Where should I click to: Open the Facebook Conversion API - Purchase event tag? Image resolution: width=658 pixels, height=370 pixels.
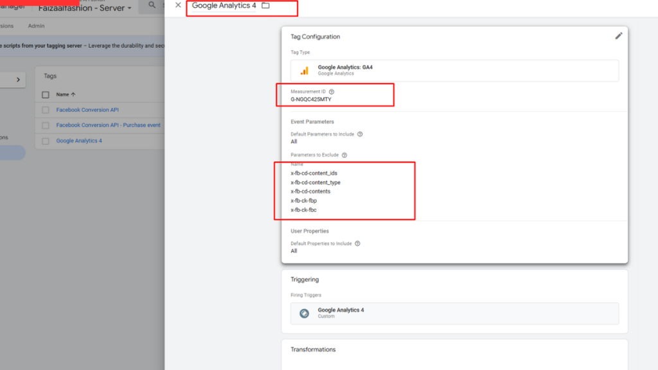pos(108,125)
